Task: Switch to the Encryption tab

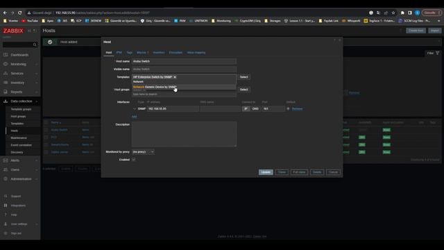Action: [x=176, y=53]
